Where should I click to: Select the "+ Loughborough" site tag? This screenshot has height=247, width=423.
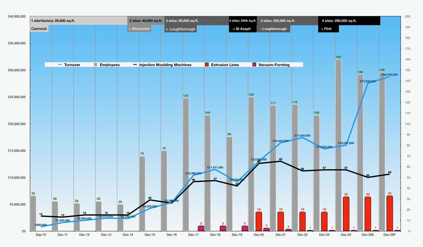[180, 29]
